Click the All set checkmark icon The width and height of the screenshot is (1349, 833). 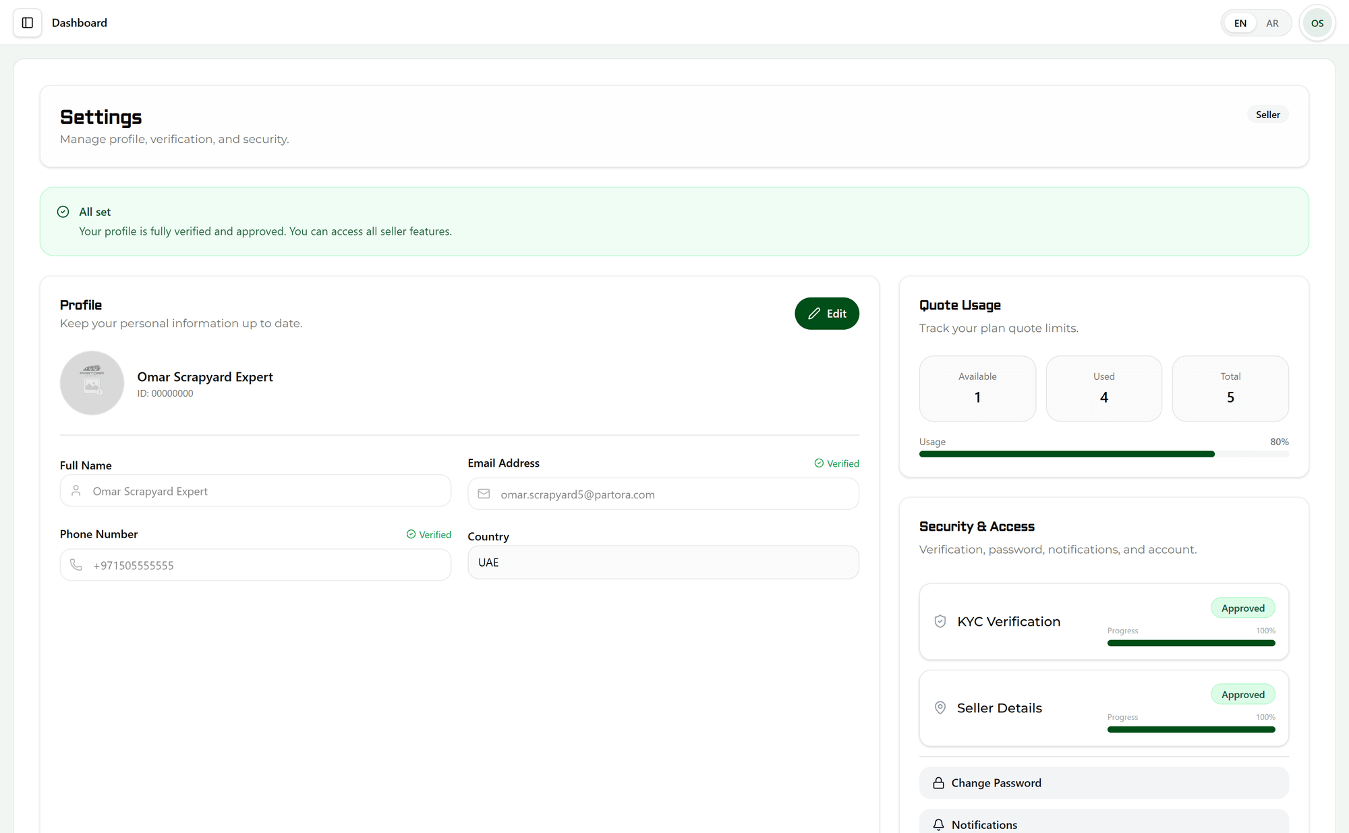(x=63, y=212)
